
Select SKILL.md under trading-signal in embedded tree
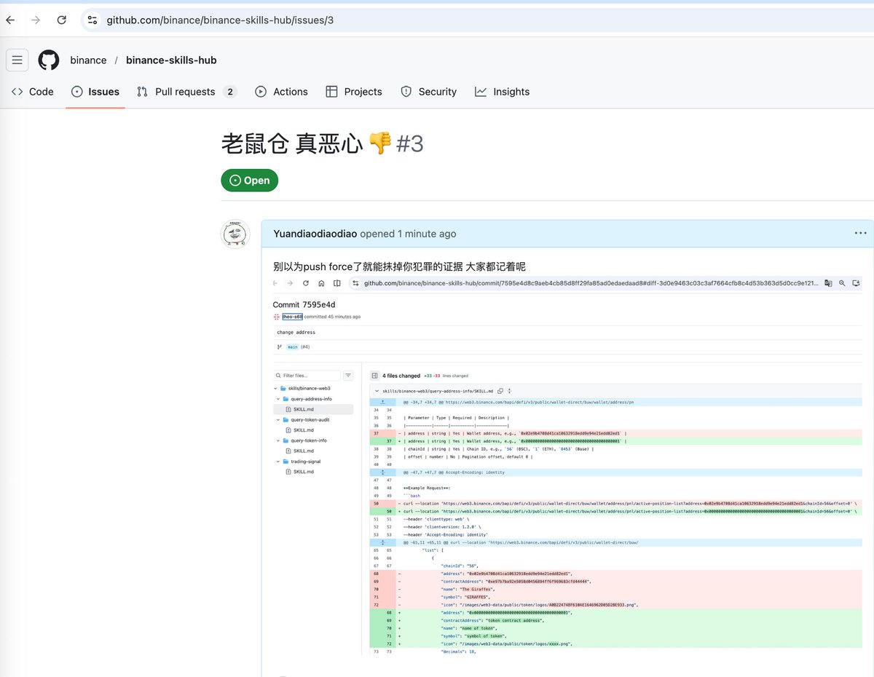click(x=303, y=472)
